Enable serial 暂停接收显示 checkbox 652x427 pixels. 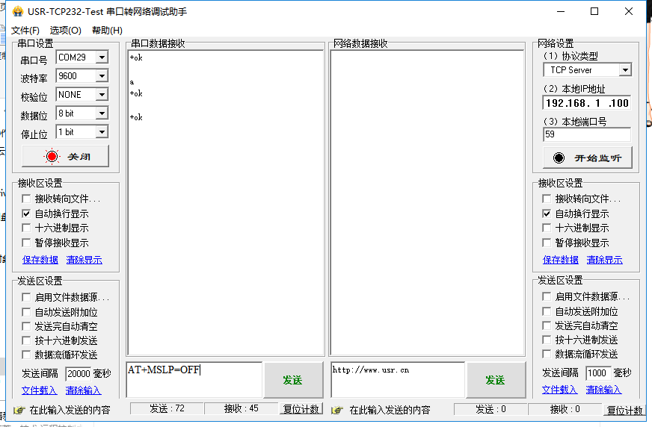pos(26,243)
